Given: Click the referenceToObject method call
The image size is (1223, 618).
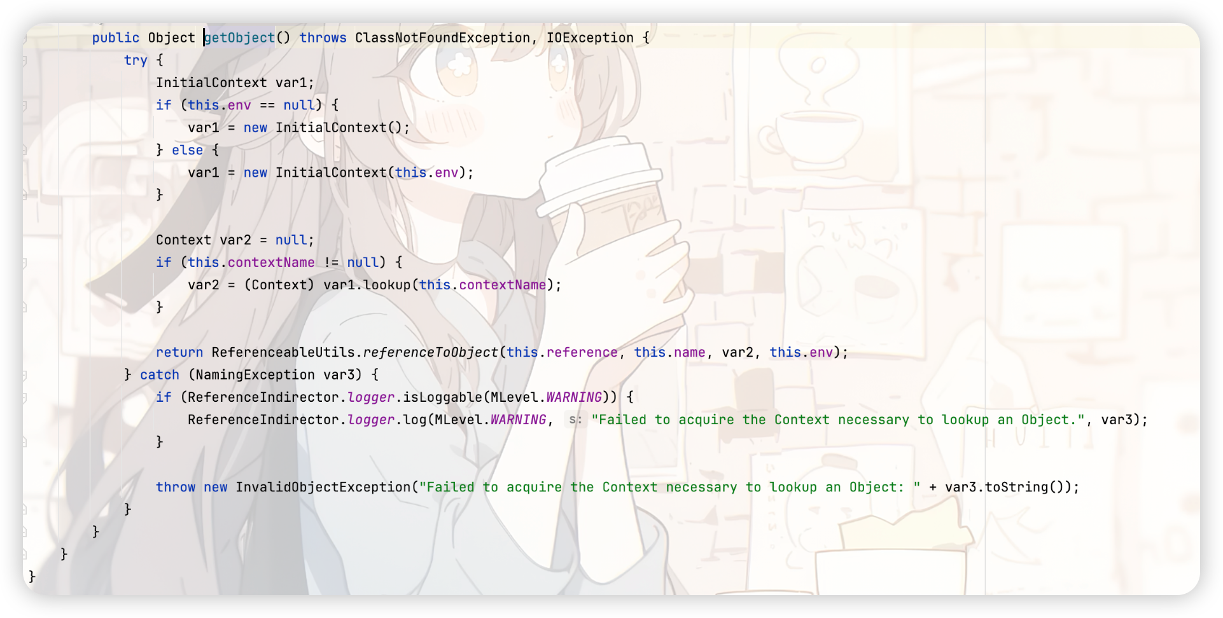Looking at the screenshot, I should tap(431, 352).
